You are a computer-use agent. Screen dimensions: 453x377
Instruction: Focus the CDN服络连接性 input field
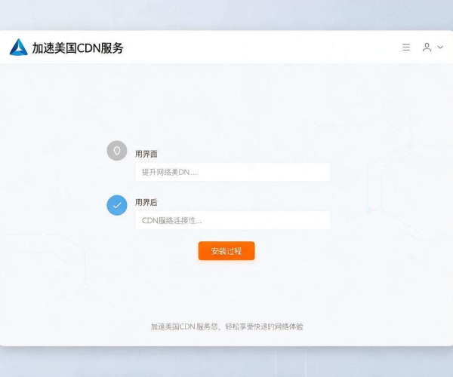233,220
